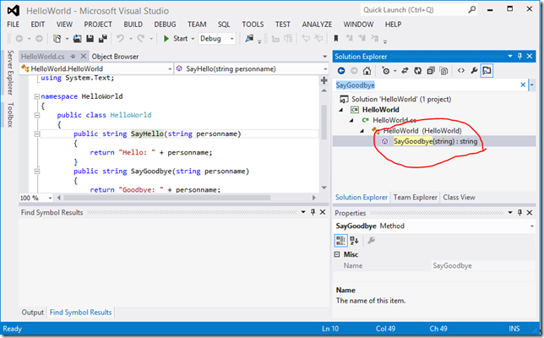The height and width of the screenshot is (338, 544).
Task: Click the Navigate Forward toolbar arrow
Action: point(39,39)
